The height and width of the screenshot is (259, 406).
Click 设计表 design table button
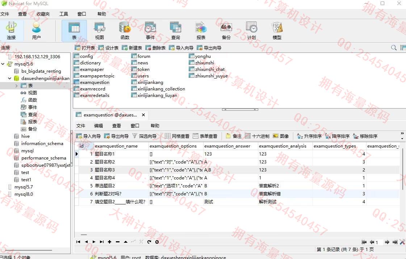(x=109, y=48)
